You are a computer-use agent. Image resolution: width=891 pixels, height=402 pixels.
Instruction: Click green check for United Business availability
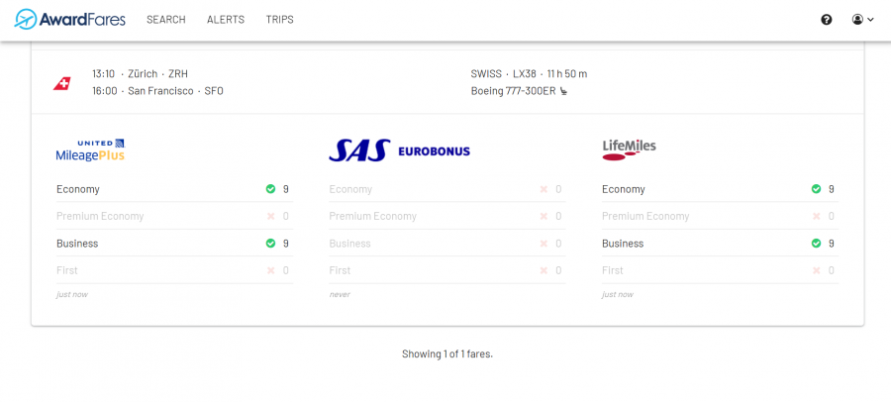pos(270,244)
